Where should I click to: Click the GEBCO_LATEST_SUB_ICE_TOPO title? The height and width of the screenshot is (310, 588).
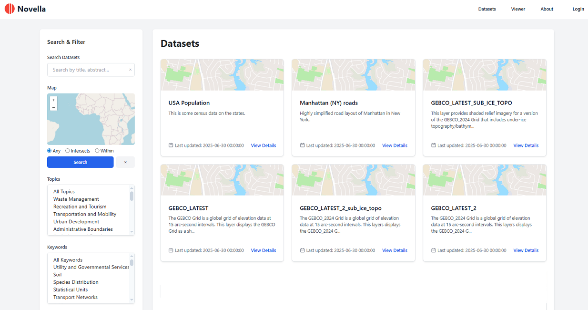(472, 103)
